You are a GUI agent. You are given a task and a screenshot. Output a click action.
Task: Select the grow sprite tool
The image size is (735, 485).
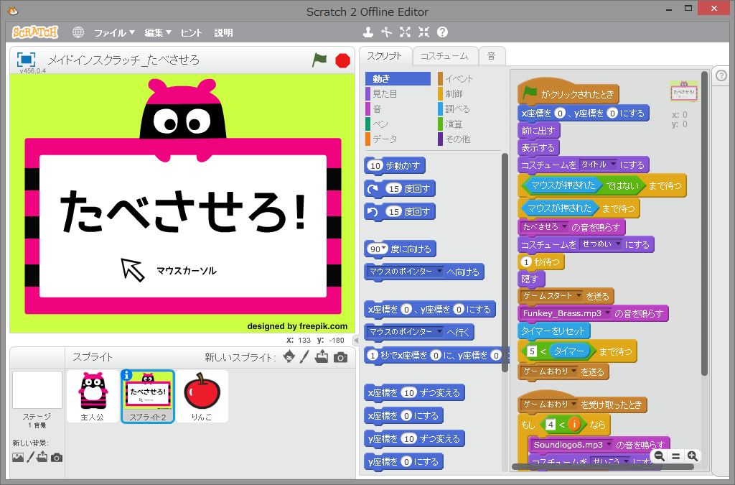[x=405, y=32]
